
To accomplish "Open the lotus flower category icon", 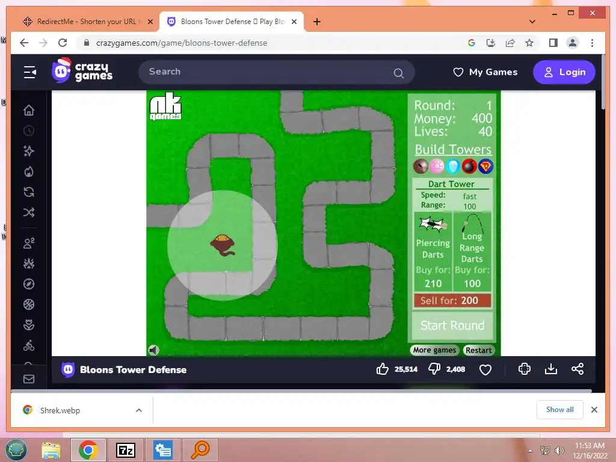I will coord(29,325).
